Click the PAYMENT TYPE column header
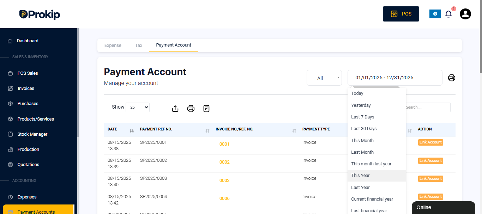The image size is (482, 214). click(316, 129)
